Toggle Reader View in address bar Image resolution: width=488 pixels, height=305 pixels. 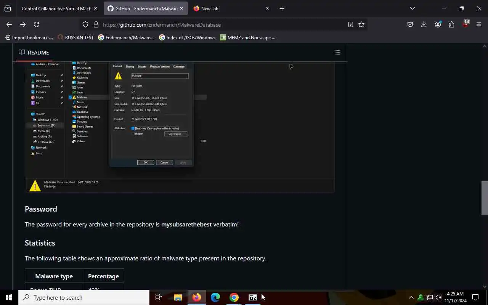coord(350,24)
